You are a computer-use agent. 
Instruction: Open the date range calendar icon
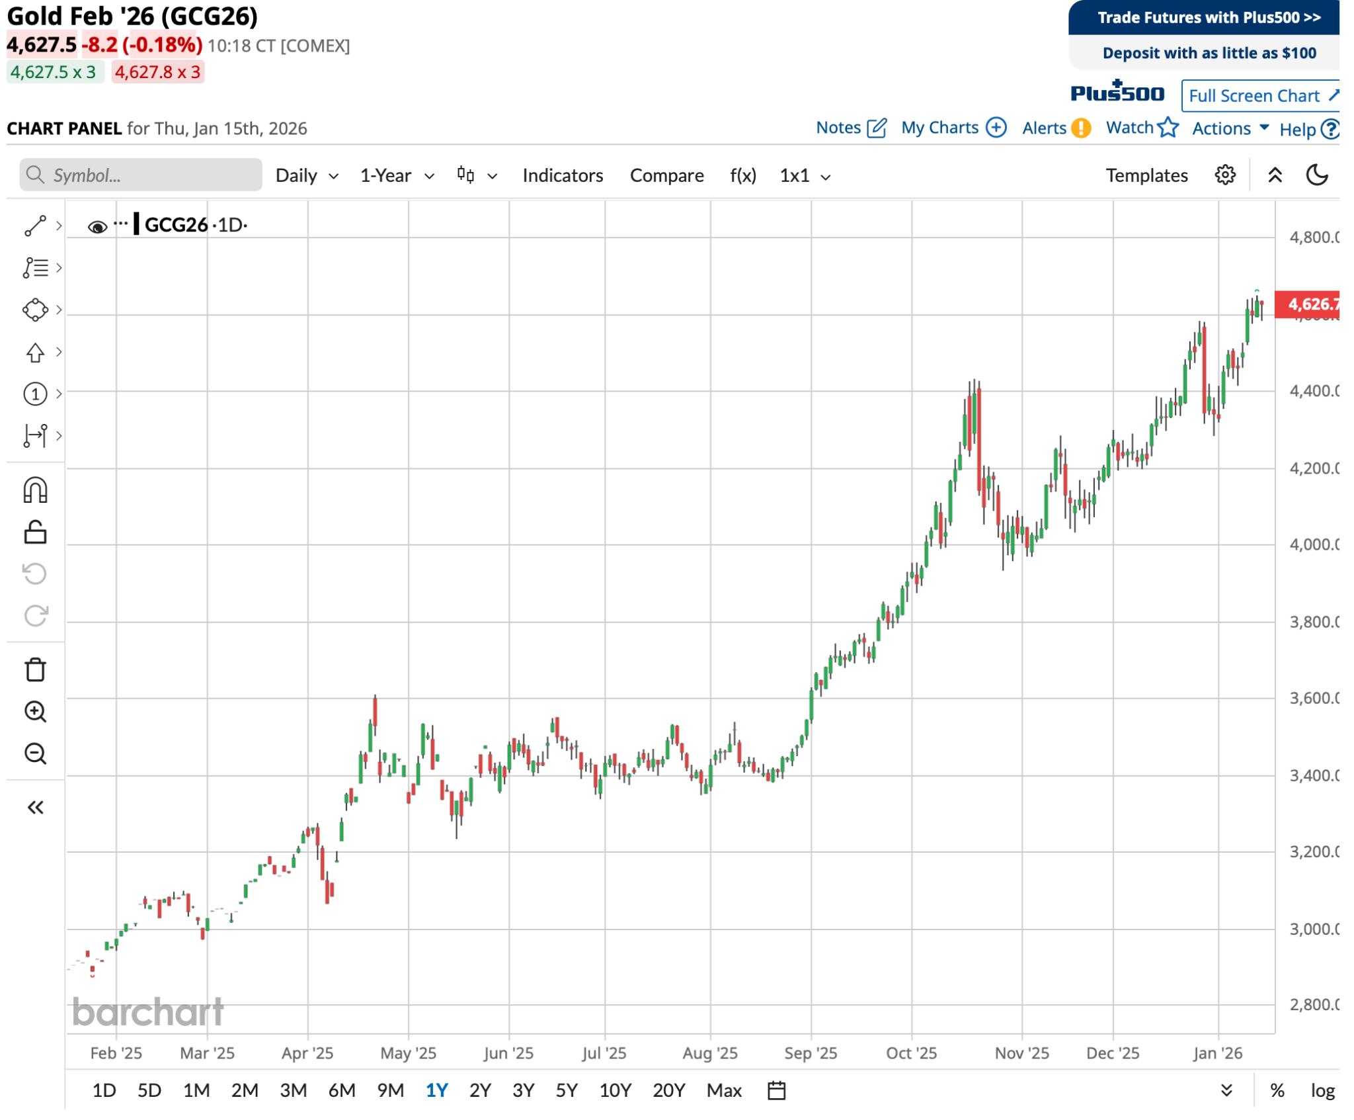tap(776, 1090)
